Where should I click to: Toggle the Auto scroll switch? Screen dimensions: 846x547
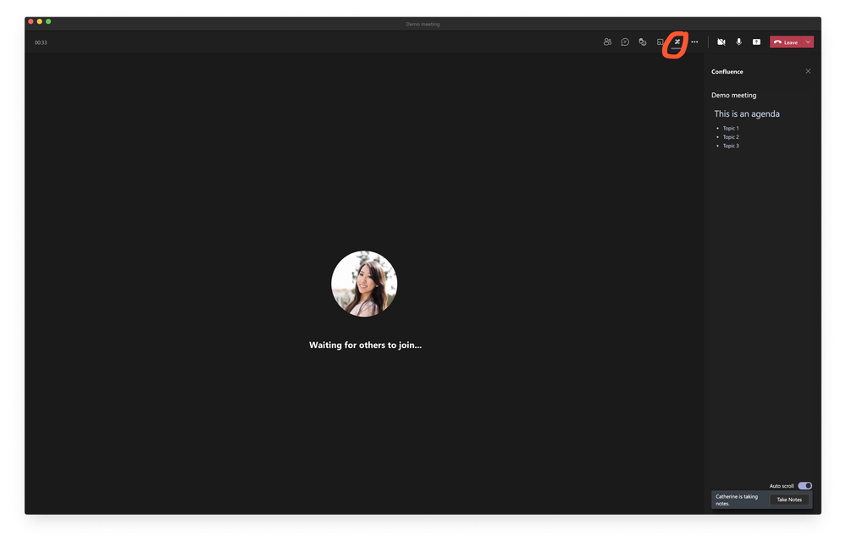(805, 486)
